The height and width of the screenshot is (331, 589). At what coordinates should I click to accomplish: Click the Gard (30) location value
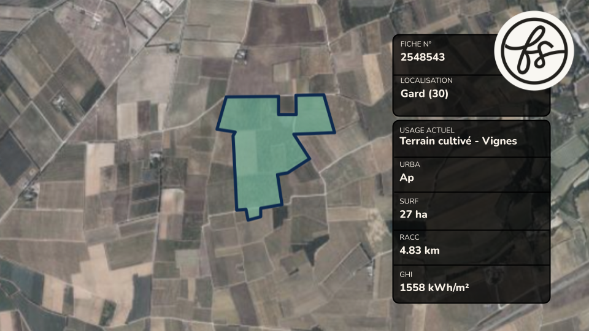[425, 93]
